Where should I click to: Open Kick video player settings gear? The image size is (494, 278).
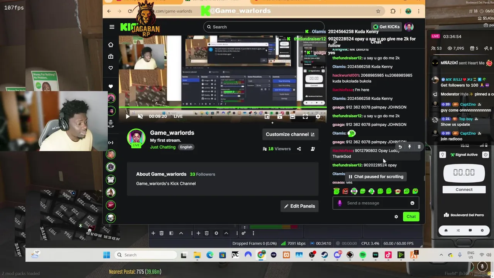point(318,116)
